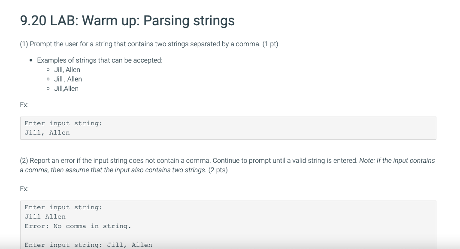Click the "(2 pts)" point value text
The height and width of the screenshot is (249, 460).
218,170
